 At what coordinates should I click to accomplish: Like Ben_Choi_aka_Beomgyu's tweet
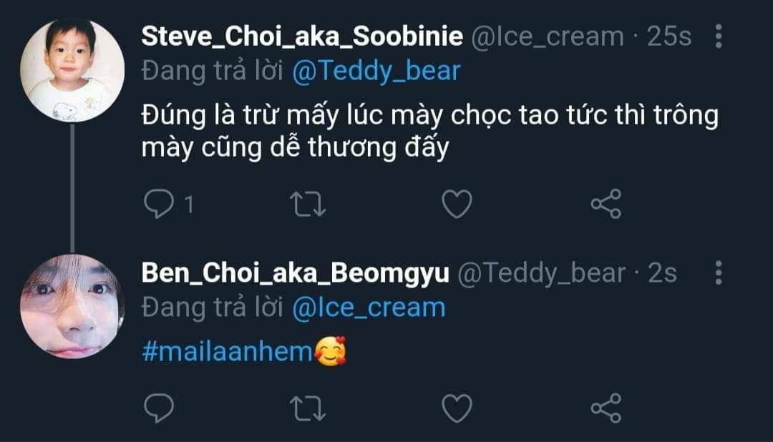(x=457, y=408)
